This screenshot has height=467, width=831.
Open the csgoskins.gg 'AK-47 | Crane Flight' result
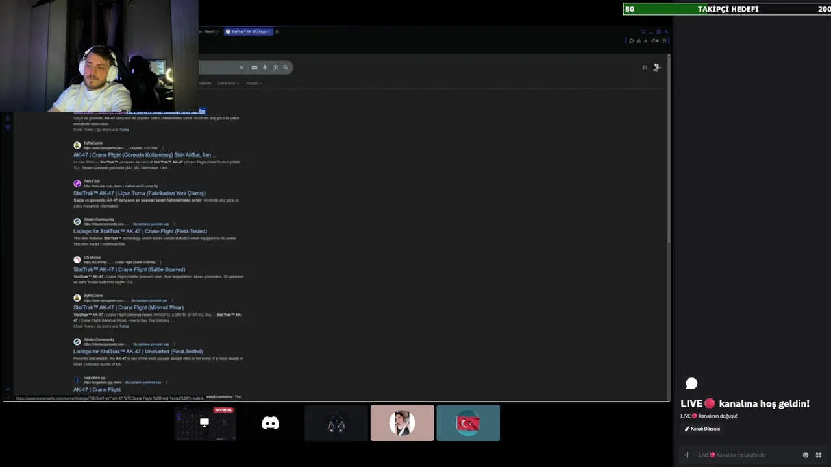[97, 389]
